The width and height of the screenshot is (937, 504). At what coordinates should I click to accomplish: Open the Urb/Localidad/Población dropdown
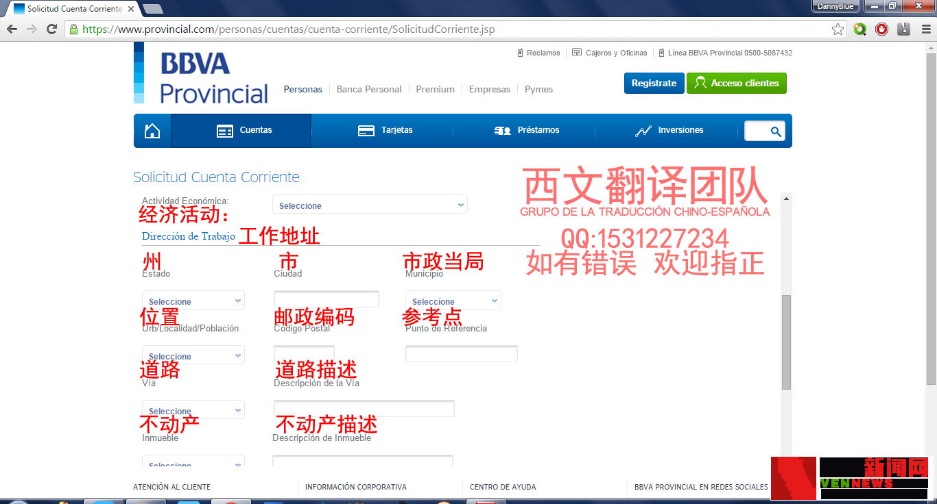coord(193,355)
